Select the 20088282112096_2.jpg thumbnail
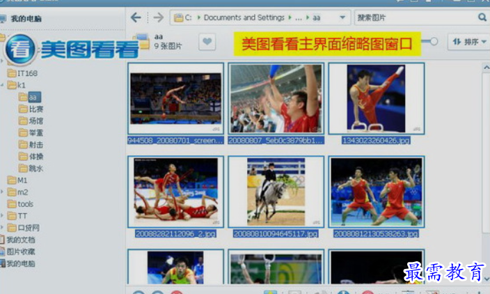Viewport: 490px width, 294px height. [x=175, y=192]
